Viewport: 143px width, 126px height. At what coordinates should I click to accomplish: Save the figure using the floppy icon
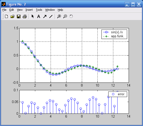[x=19, y=16]
